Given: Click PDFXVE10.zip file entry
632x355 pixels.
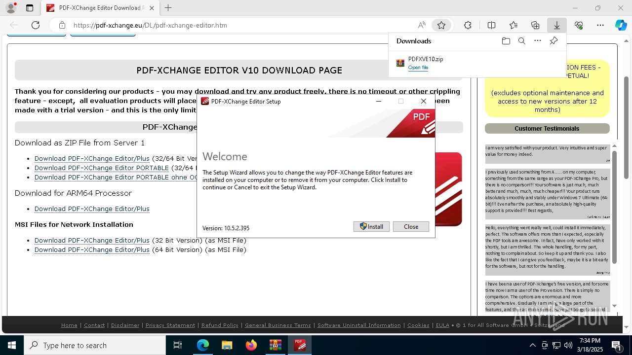Looking at the screenshot, I should 477,63.
